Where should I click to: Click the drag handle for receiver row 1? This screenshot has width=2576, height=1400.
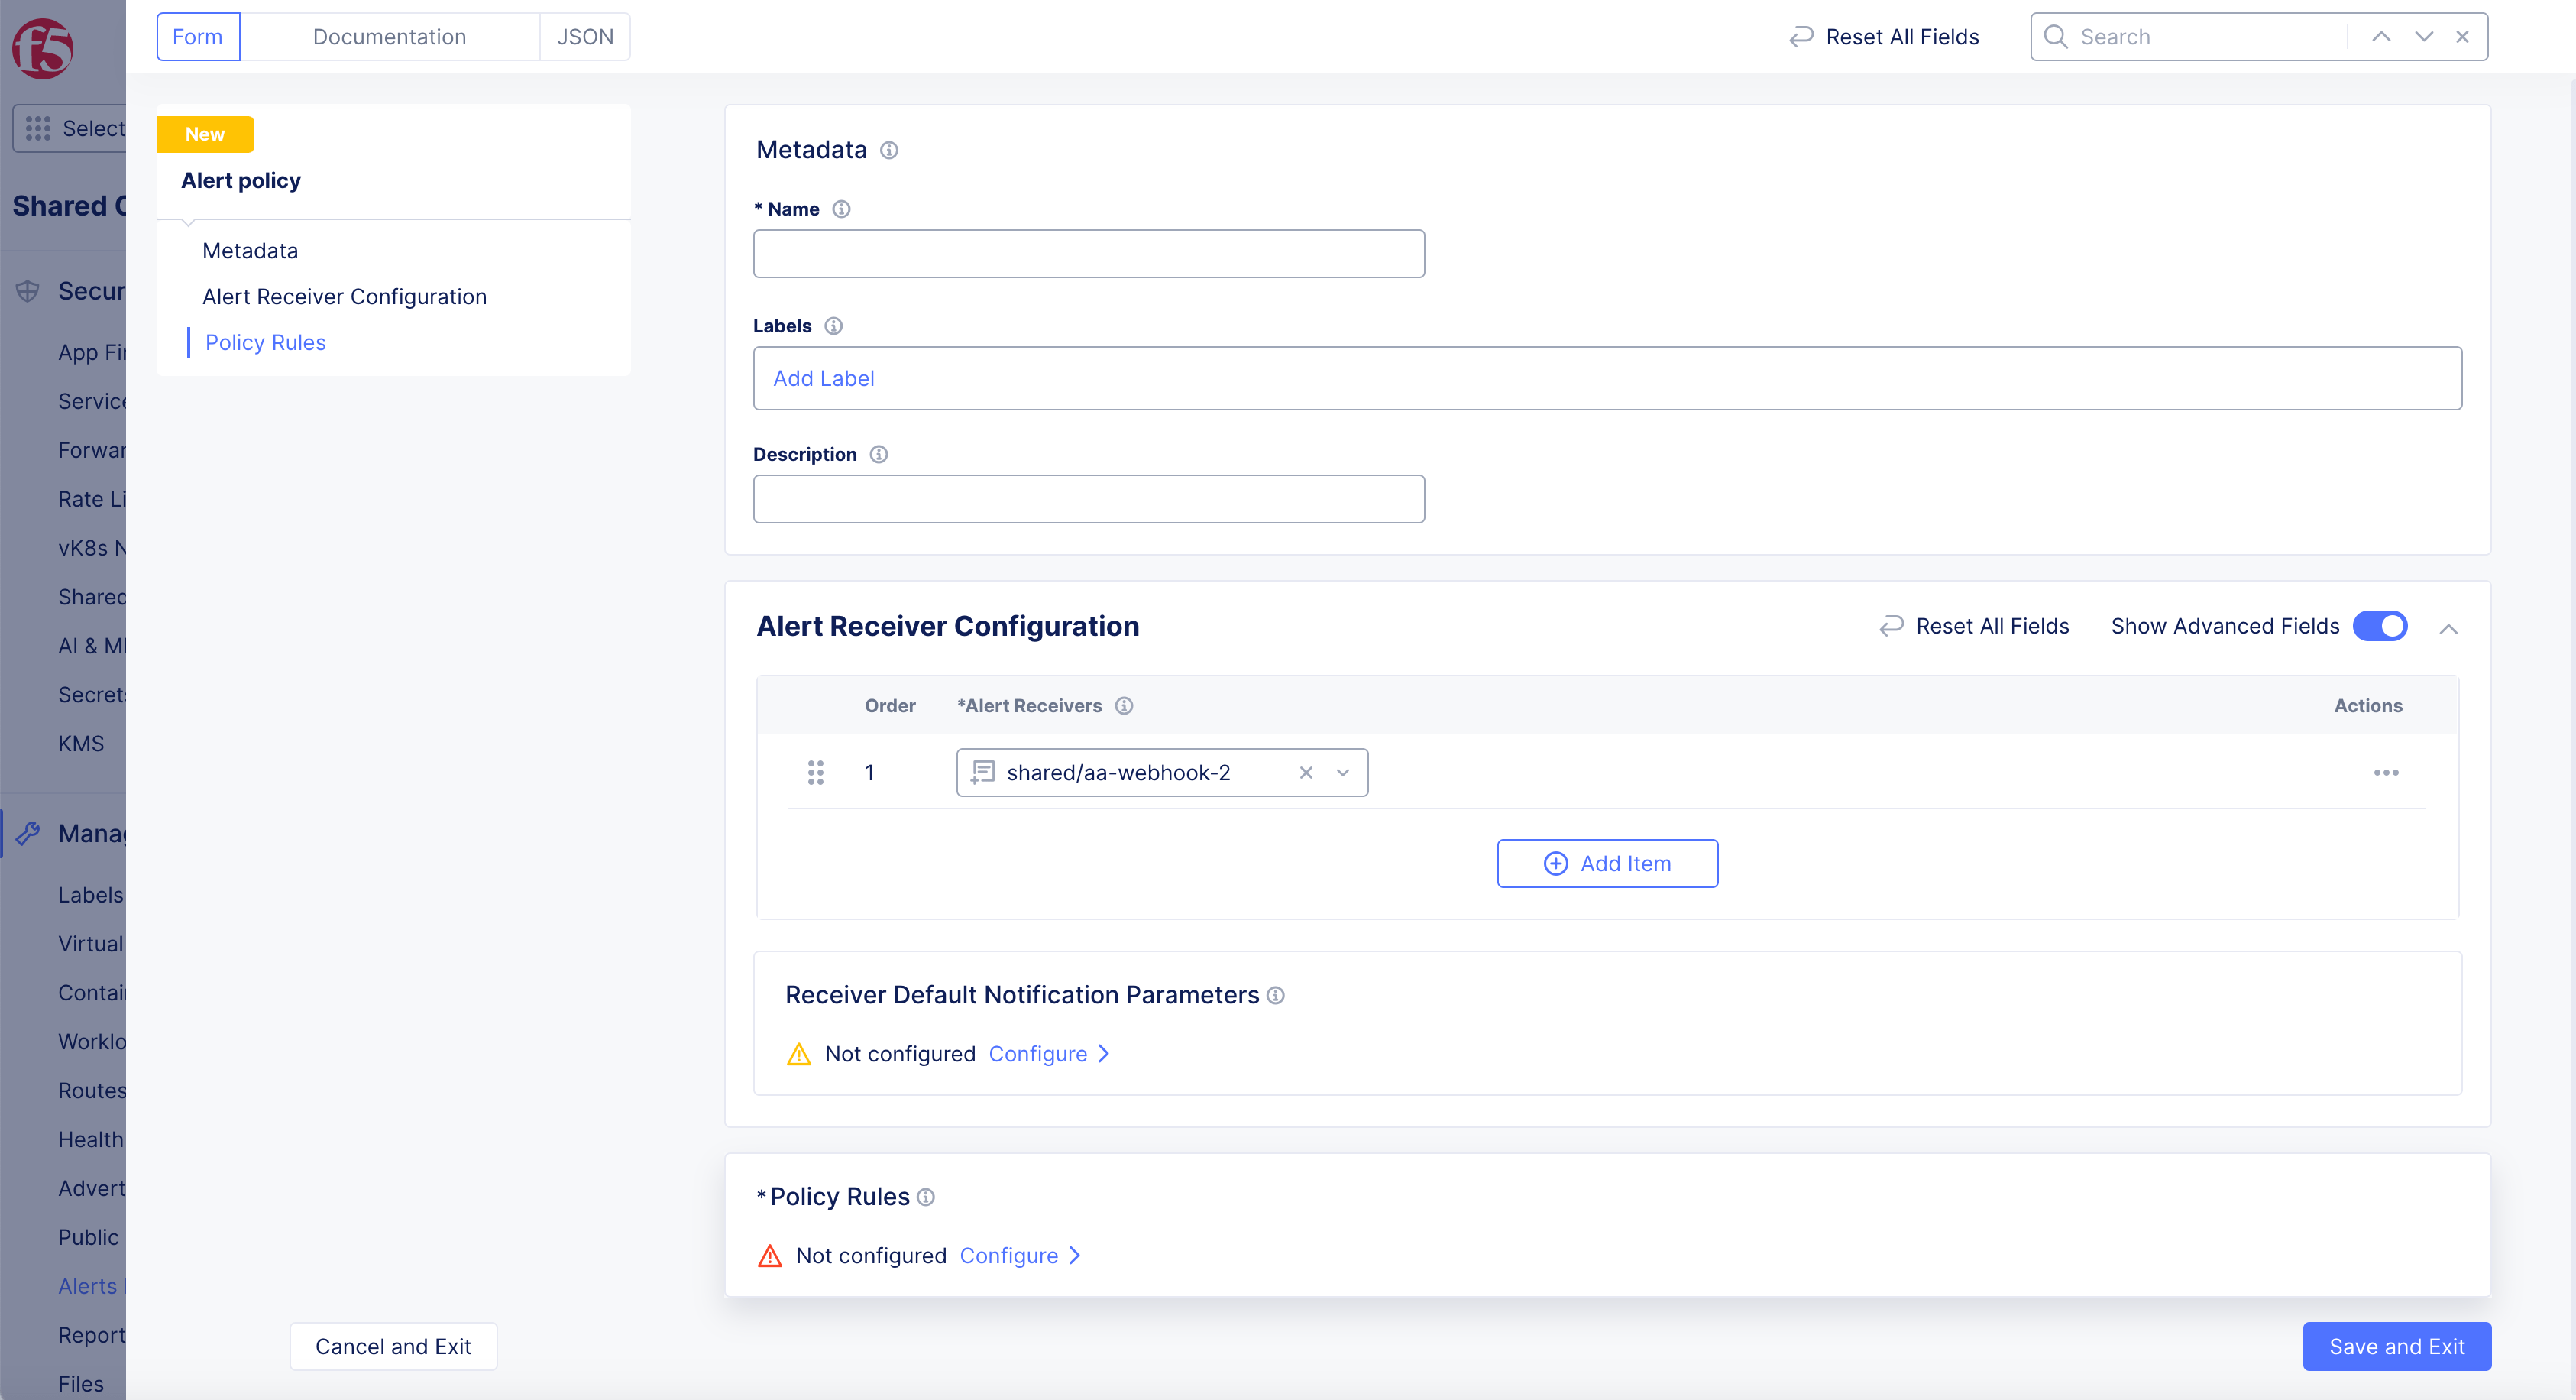tap(815, 773)
